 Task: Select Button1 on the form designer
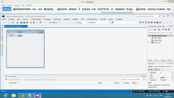tap(12, 35)
